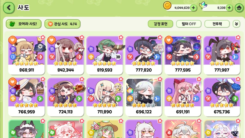
Task: Click the gold coin currency icon
Action: point(167,6)
